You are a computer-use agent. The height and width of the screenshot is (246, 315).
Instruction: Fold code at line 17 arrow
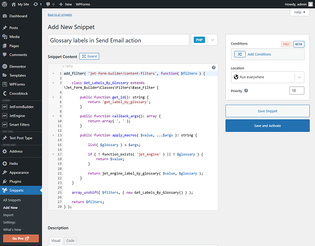pos(53,154)
